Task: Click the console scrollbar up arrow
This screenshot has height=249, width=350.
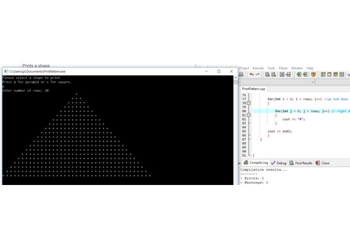Action: tap(236, 78)
